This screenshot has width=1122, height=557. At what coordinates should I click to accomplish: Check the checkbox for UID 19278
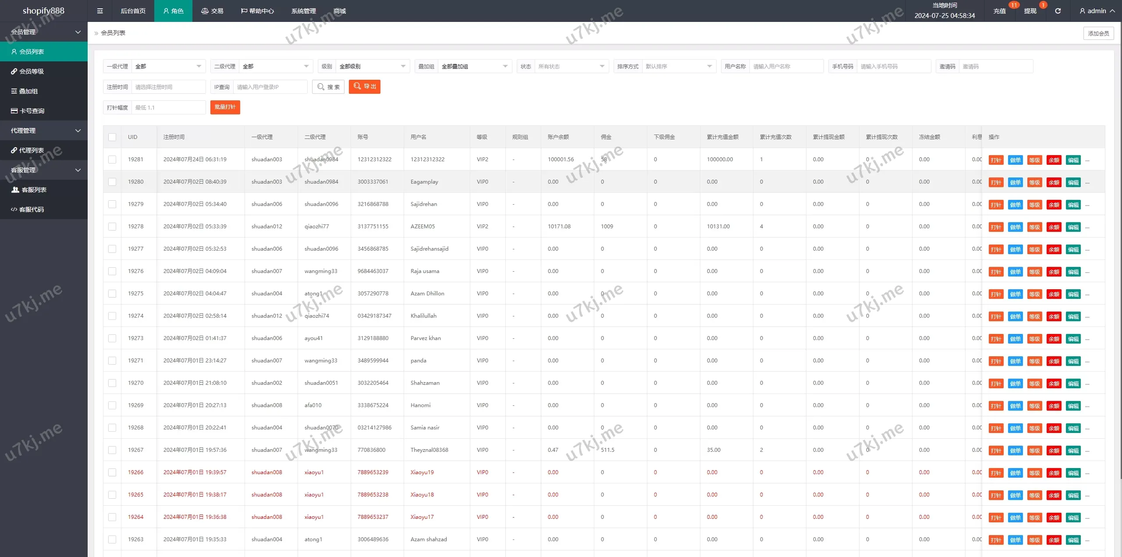(112, 227)
